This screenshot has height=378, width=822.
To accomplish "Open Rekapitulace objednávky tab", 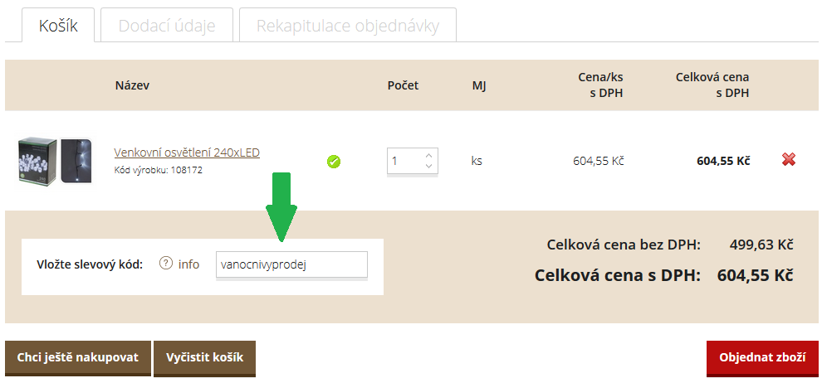I will pos(347,26).
